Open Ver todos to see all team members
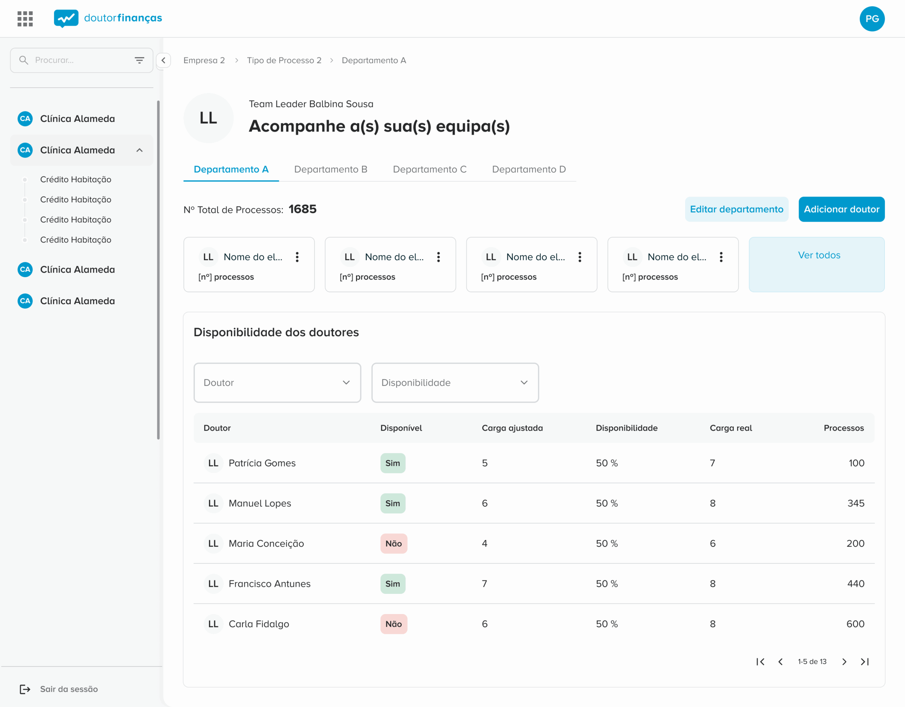 click(818, 255)
